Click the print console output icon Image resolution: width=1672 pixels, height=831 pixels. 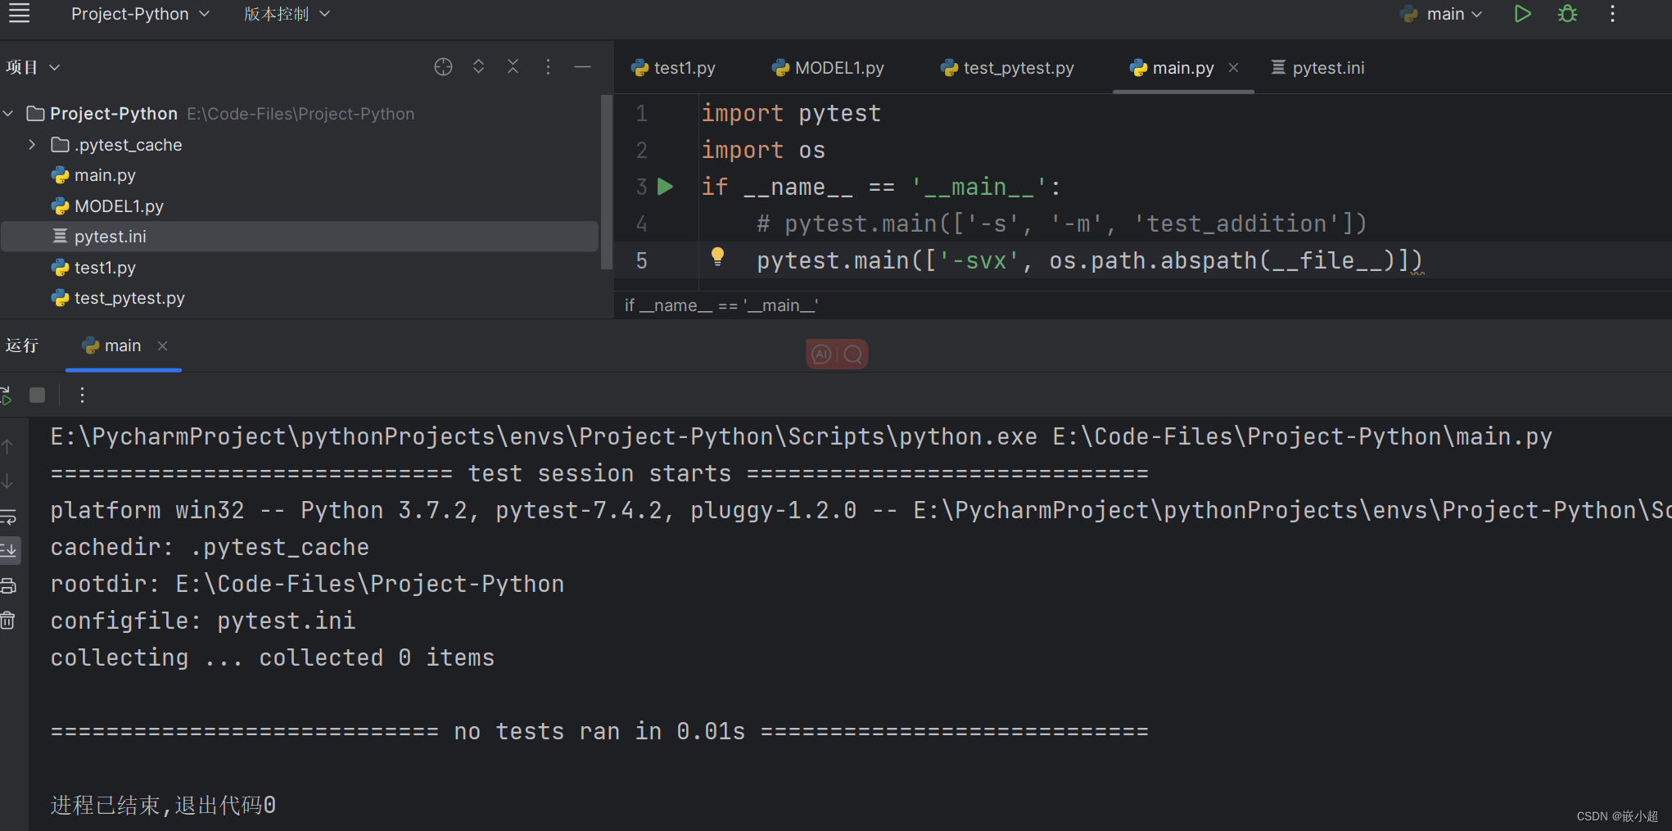pyautogui.click(x=8, y=586)
